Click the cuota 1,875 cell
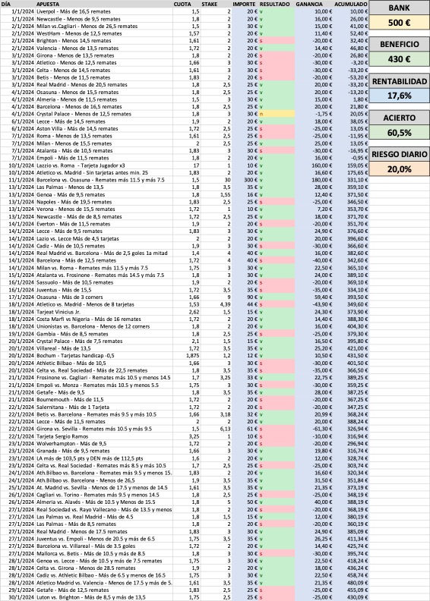 click(x=187, y=356)
